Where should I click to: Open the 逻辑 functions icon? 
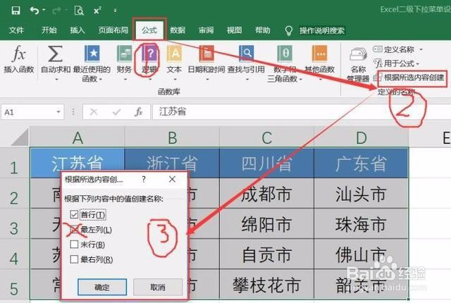coord(149,53)
